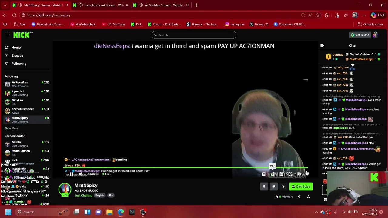The width and height of the screenshot is (388, 218).
Task: Click browser back arrow
Action: (5, 15)
